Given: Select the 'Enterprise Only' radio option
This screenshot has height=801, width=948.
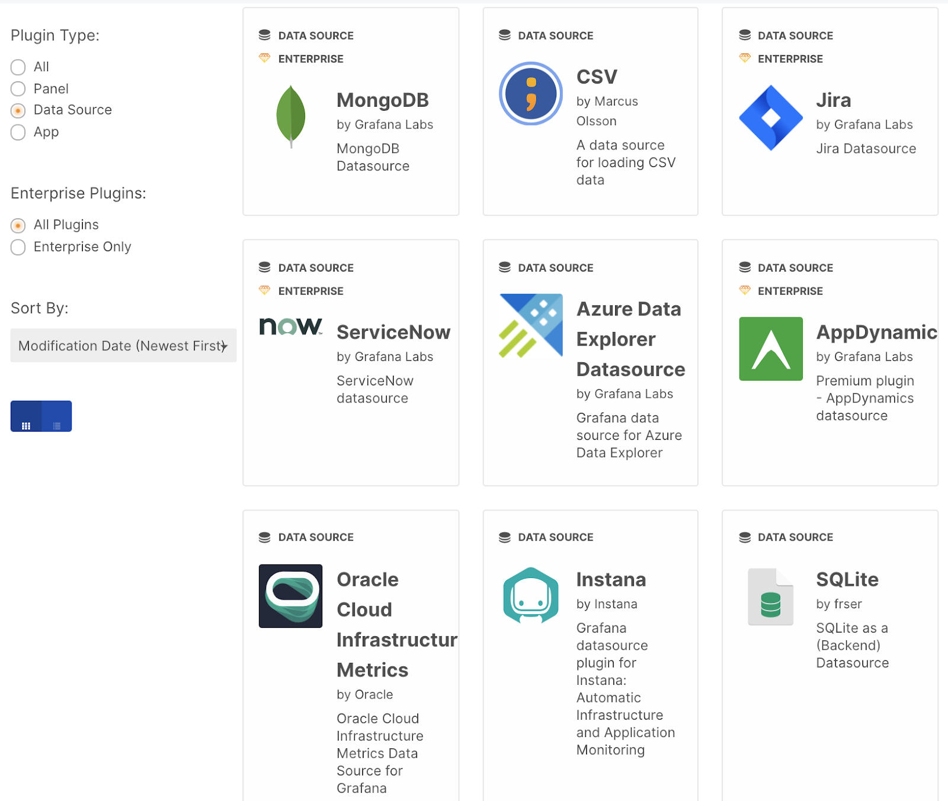Looking at the screenshot, I should [x=18, y=247].
